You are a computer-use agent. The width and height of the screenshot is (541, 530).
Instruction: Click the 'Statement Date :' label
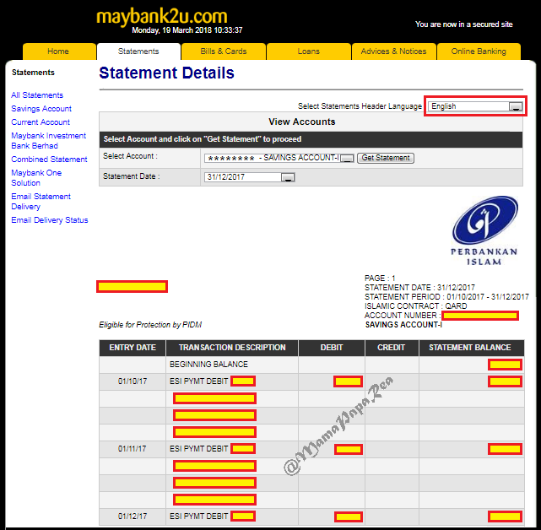[x=132, y=176]
